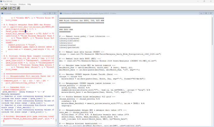The image size is (214, 127).
Task: Click 'Purata kawasan hujan melangkaui 912 grid' comment
Action: [87, 97]
